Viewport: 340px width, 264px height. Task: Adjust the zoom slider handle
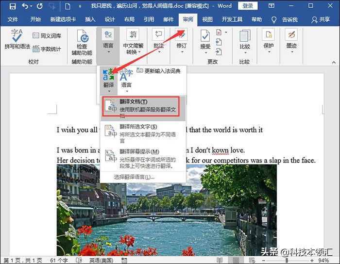[x=287, y=260]
